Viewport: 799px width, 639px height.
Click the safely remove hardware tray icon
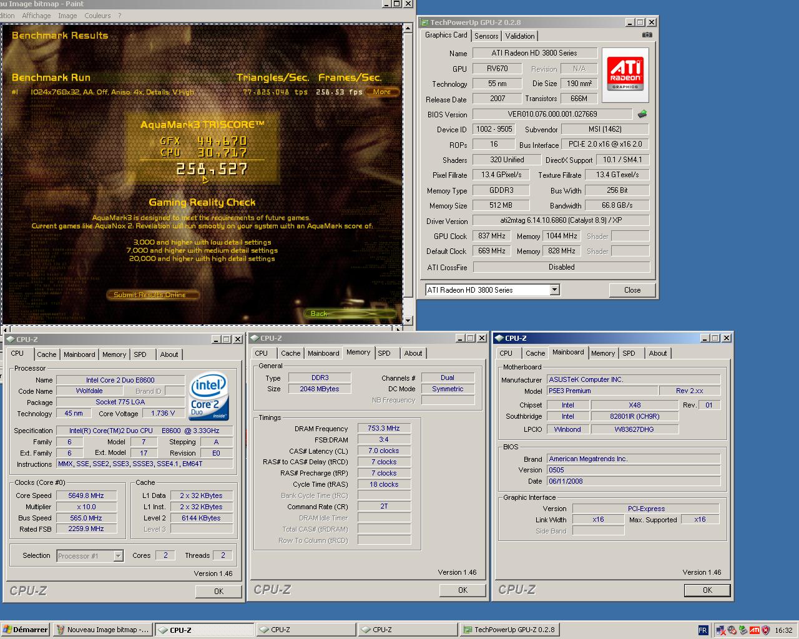click(743, 630)
